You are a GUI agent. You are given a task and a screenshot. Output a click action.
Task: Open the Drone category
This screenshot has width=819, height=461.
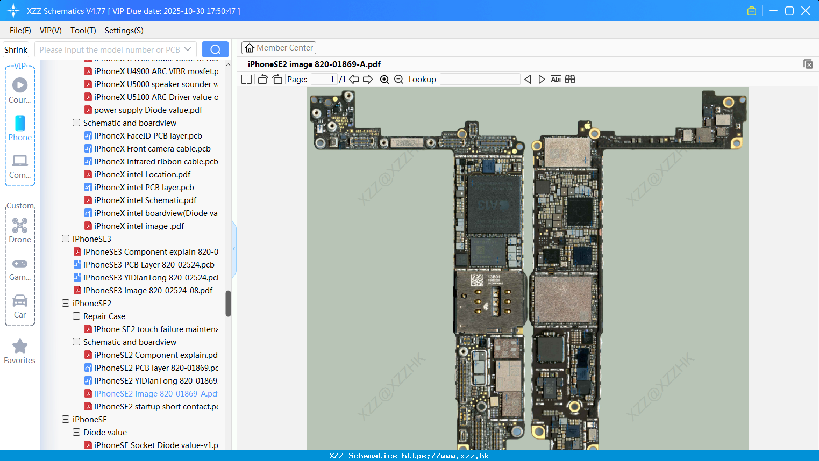point(20,226)
